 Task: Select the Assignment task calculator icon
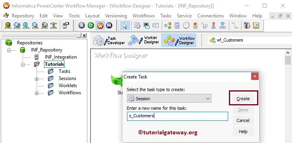pyautogui.click(x=177, y=25)
